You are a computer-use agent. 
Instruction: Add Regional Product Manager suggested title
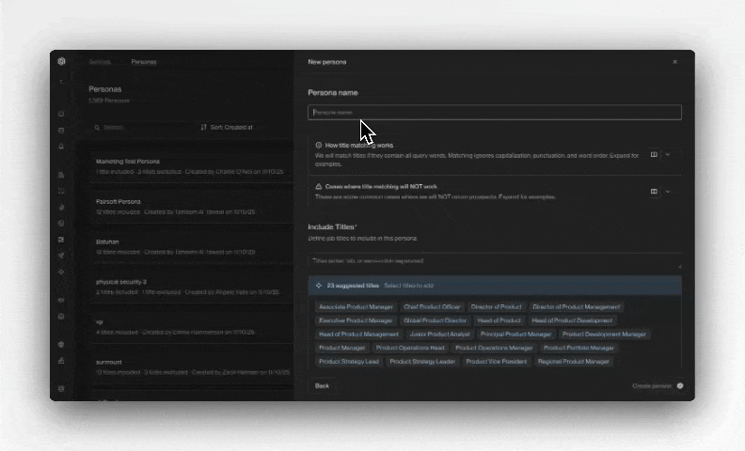click(574, 362)
